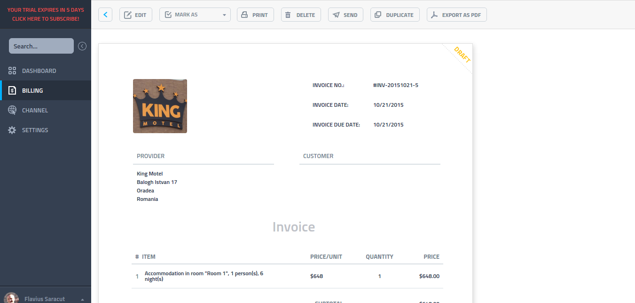
Task: Click the printer icon
Action: tap(244, 15)
